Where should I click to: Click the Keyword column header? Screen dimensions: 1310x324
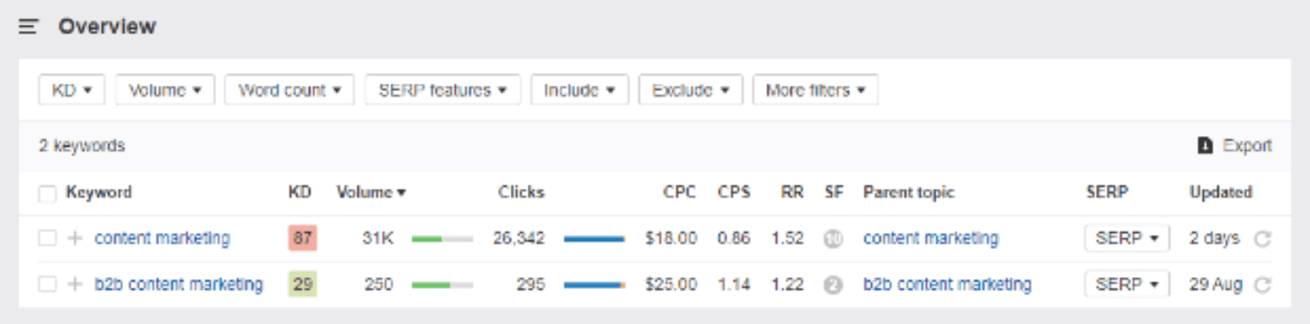tap(98, 192)
